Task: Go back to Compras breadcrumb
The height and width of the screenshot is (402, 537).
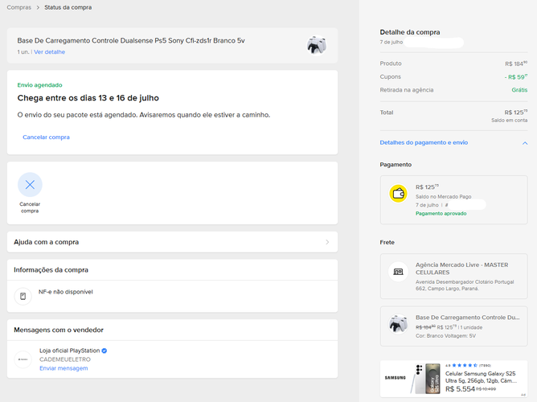Action: [18, 7]
